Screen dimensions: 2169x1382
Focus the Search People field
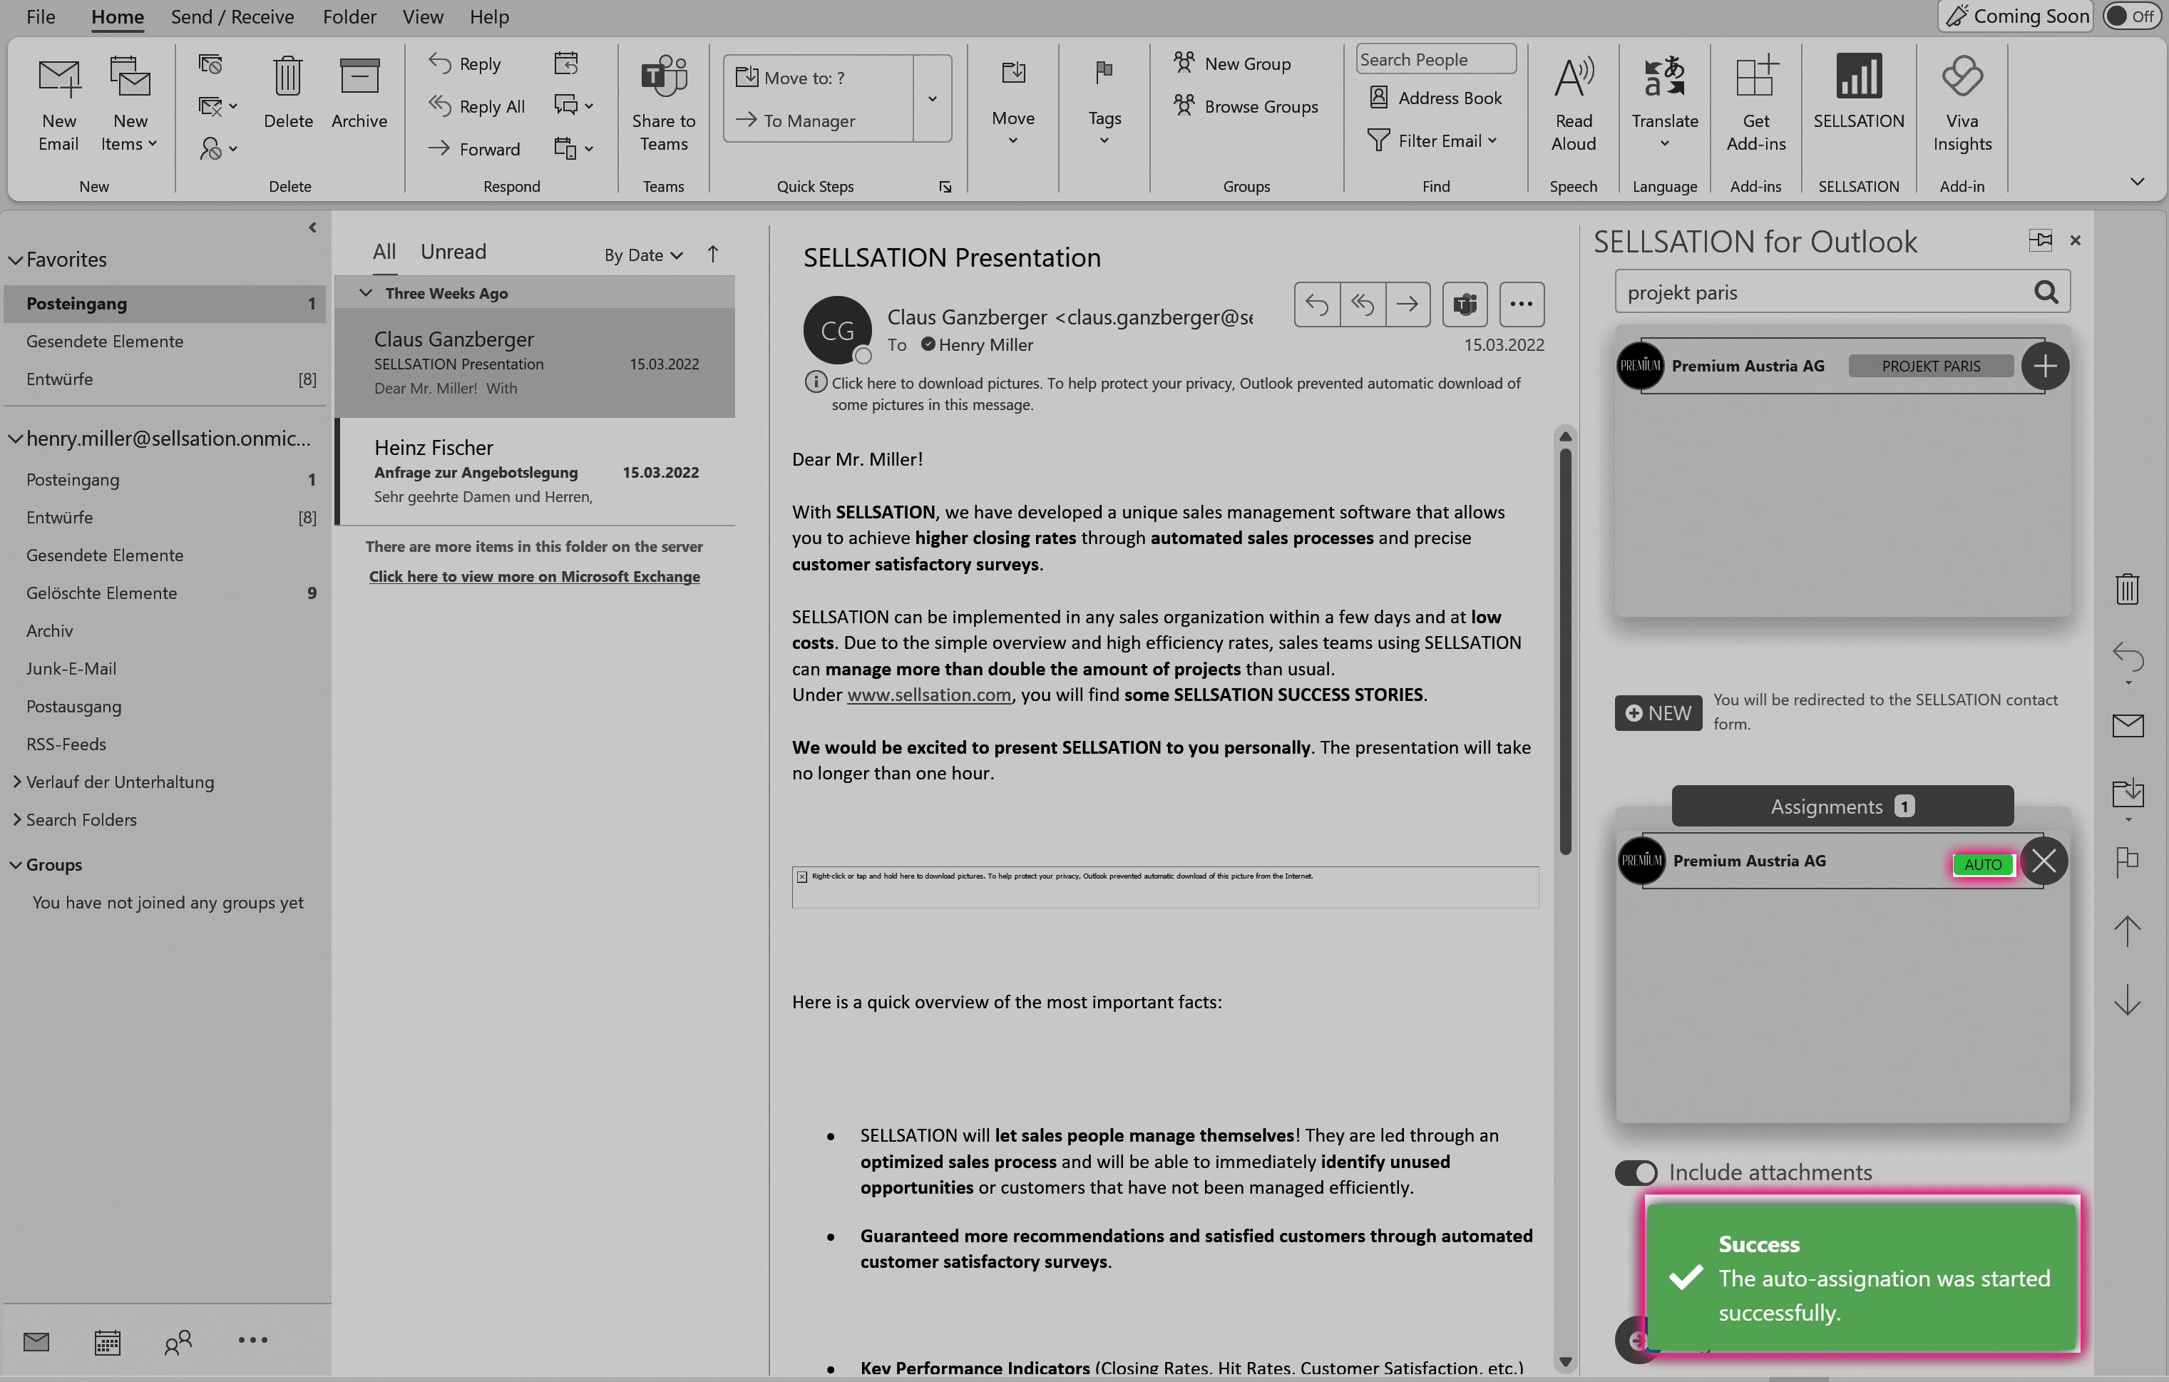click(x=1436, y=59)
